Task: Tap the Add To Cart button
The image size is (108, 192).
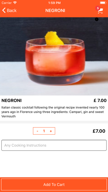Action: click(x=54, y=185)
